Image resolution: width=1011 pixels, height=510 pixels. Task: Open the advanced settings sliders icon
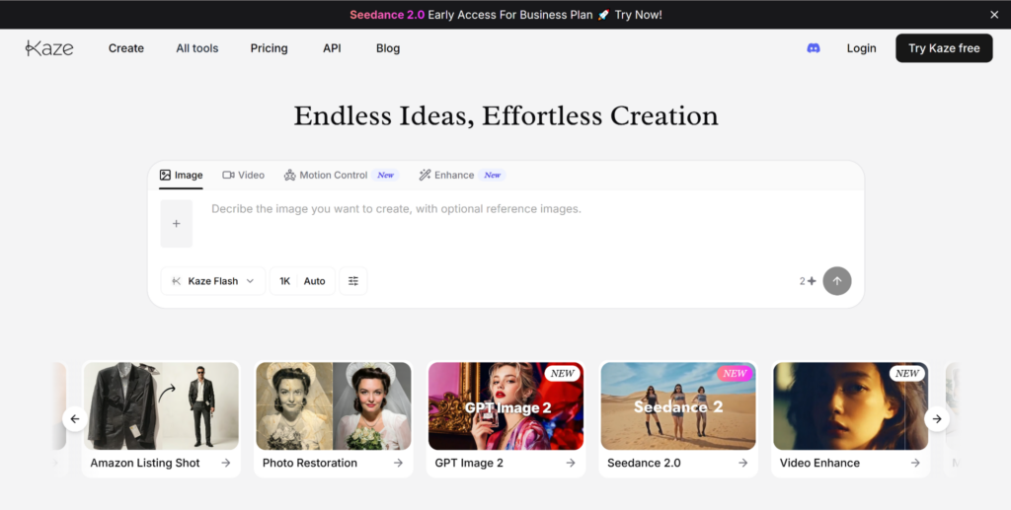click(x=353, y=281)
